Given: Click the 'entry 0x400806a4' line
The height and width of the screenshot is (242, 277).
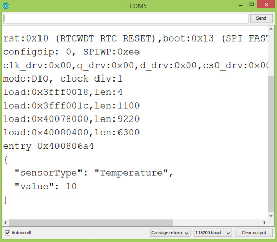Looking at the screenshot, I should (x=48, y=146).
